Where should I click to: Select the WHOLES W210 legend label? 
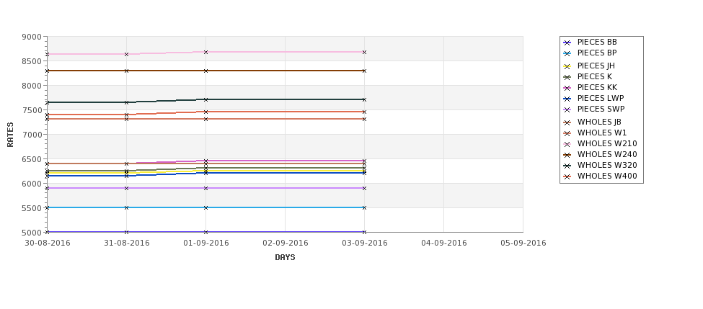[x=607, y=143]
